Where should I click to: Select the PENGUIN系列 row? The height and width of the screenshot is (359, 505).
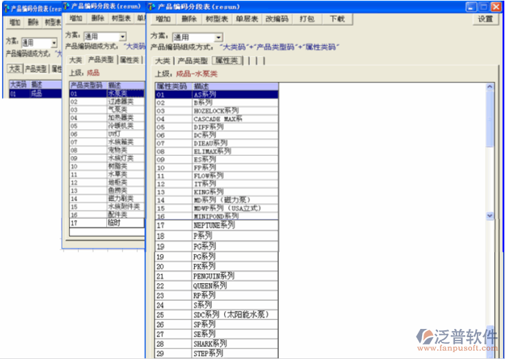[214, 276]
